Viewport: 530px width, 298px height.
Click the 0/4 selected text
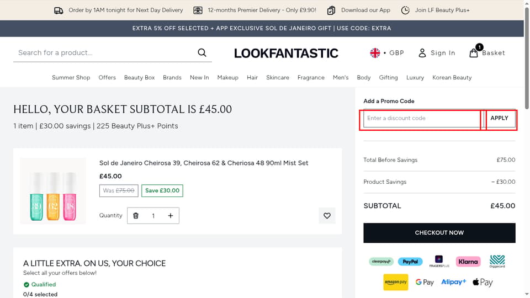click(40, 294)
